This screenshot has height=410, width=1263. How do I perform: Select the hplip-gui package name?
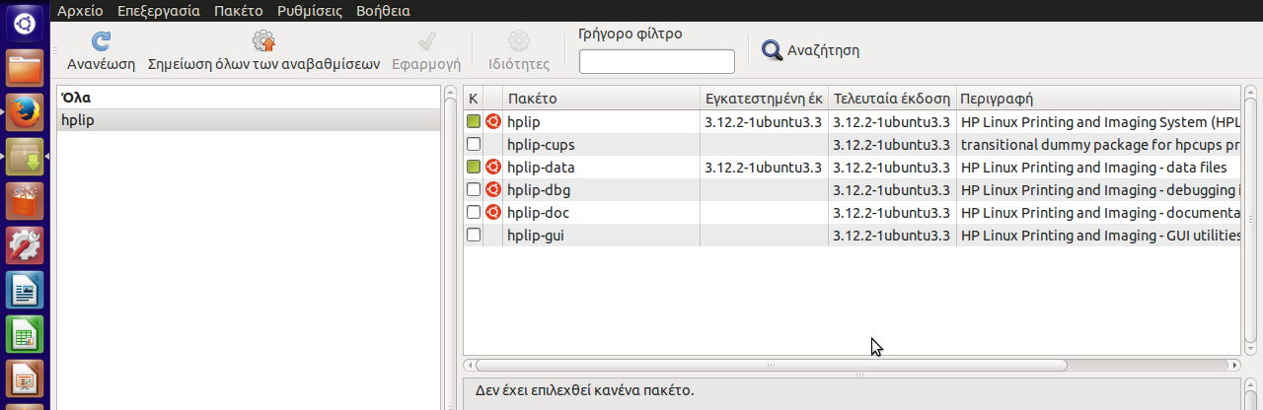pyautogui.click(x=536, y=236)
